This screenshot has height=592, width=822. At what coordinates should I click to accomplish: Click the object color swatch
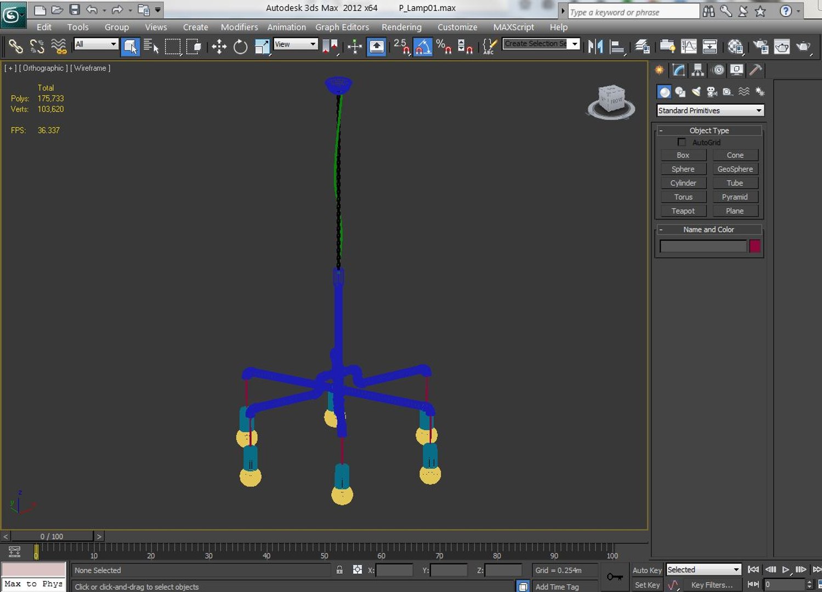click(755, 246)
